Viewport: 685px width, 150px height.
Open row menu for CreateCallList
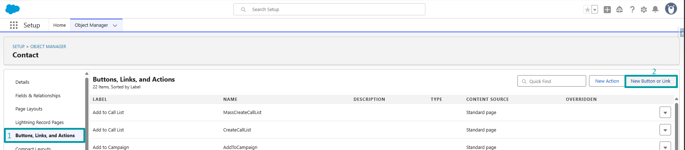coord(665,130)
